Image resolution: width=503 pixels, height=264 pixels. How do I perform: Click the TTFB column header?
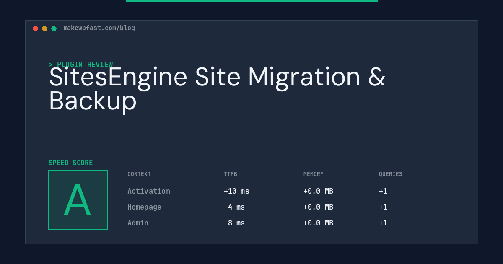pos(231,174)
